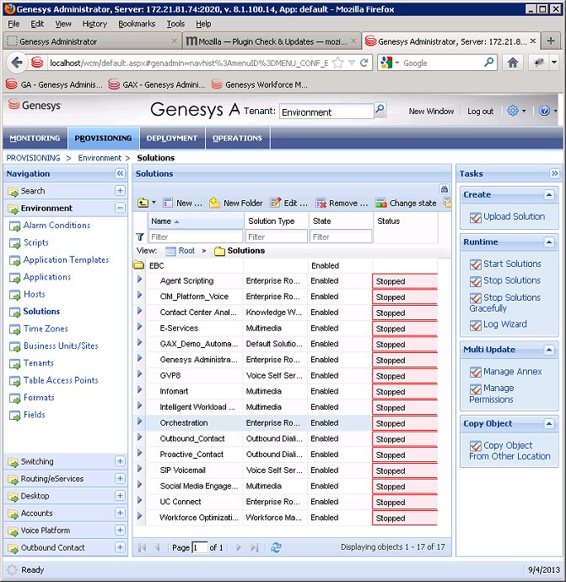The image size is (566, 582).
Task: Open Alarm Conditions in navigation
Action: point(57,225)
